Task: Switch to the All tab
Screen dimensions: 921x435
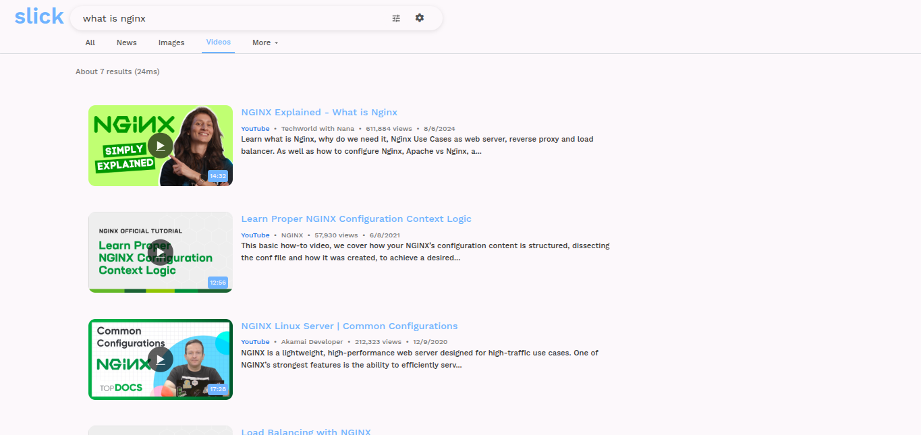Action: (90, 42)
